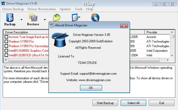Click the Driver Description column header
This screenshot has width=178, height=110.
click(26, 32)
